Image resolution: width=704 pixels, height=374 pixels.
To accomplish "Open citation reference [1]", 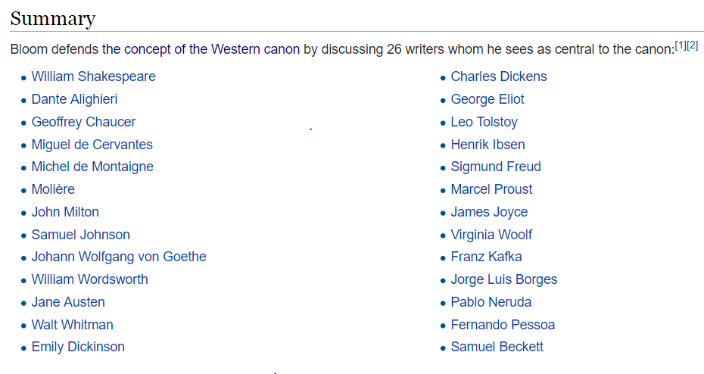I will point(681,45).
